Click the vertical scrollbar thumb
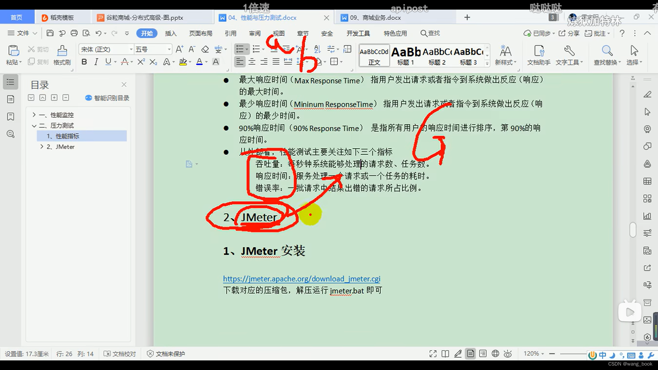Screen dimensions: 658x370 pyautogui.click(x=633, y=230)
